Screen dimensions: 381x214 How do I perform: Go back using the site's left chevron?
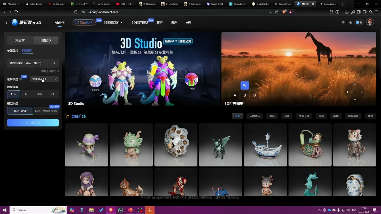pos(7,23)
